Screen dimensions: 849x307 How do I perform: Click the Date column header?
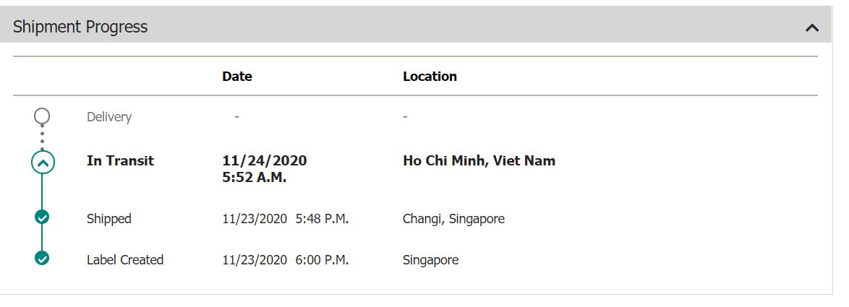(237, 77)
